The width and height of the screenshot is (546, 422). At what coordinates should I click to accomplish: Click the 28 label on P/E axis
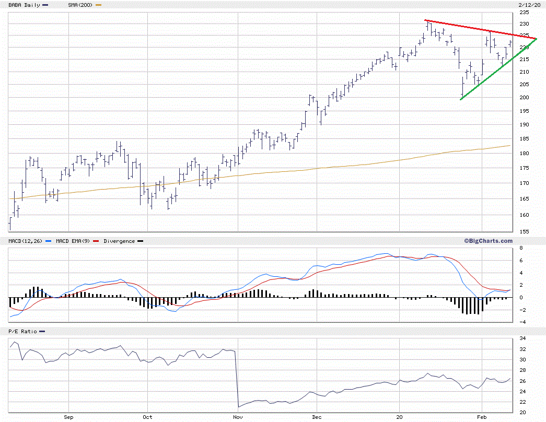(x=522, y=370)
